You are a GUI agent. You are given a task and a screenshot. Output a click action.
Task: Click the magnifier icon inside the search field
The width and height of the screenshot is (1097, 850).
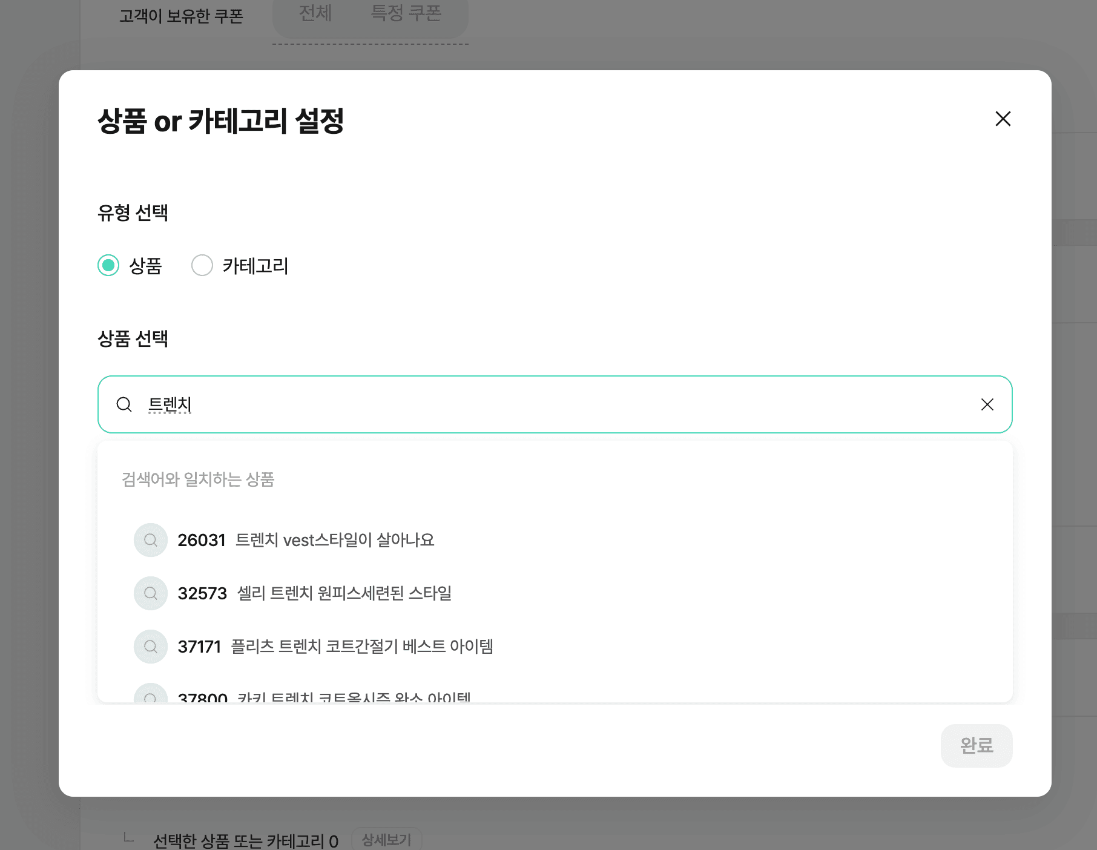[x=124, y=404]
